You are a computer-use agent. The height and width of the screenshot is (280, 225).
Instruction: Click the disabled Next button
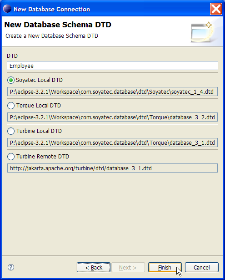(x=128, y=267)
